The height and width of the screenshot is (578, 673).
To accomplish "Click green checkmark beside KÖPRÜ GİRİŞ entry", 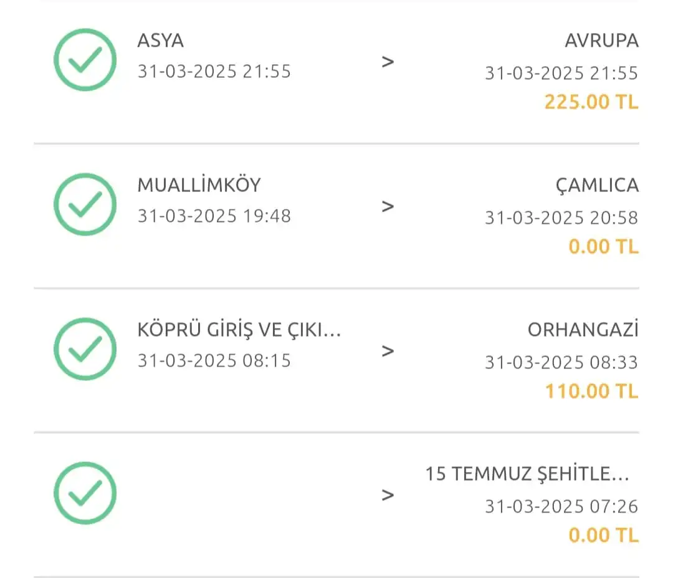I will click(85, 349).
